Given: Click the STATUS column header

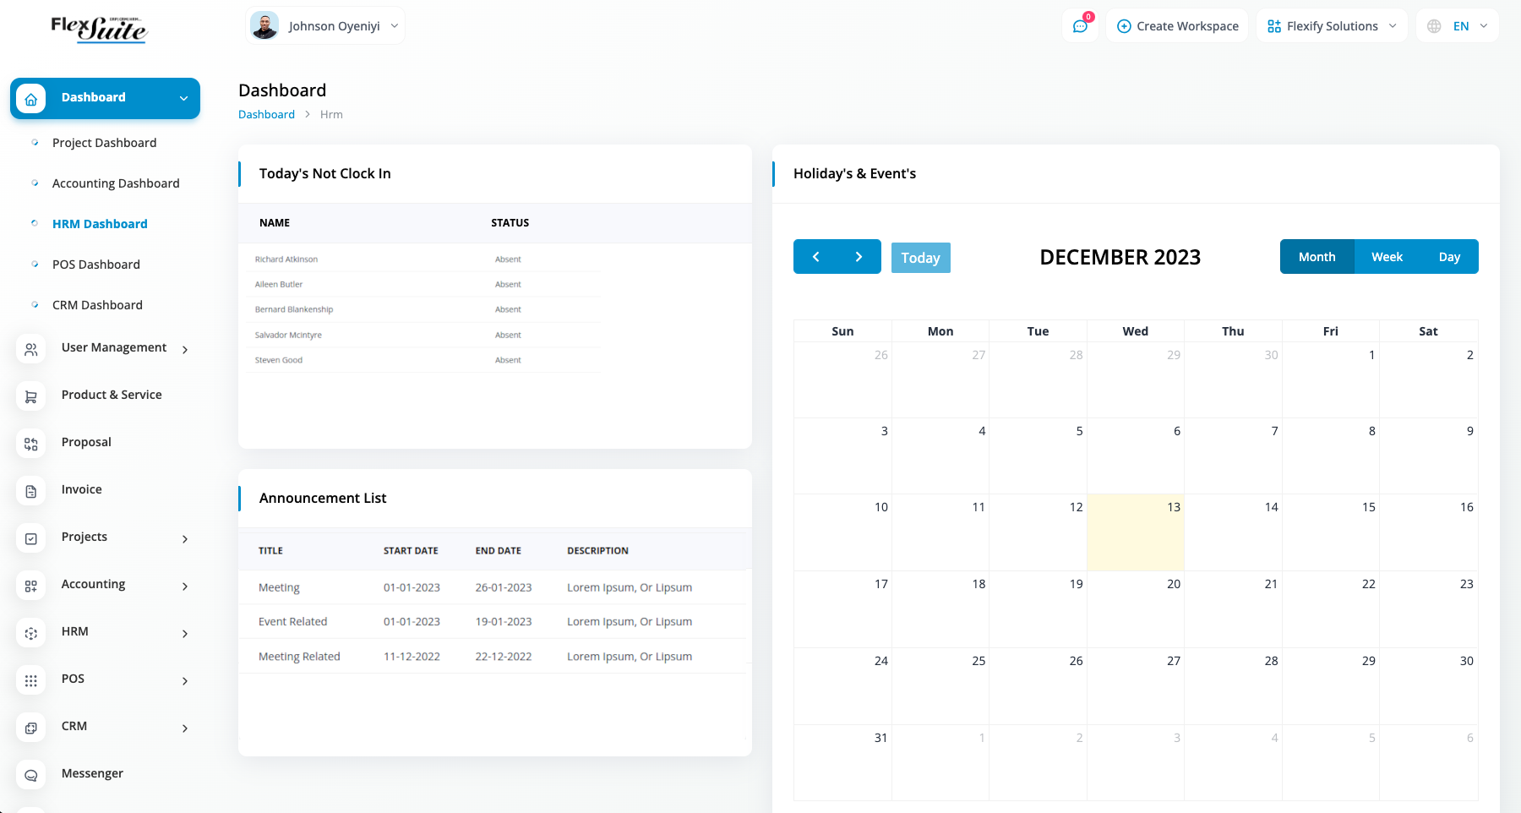Looking at the screenshot, I should point(510,223).
